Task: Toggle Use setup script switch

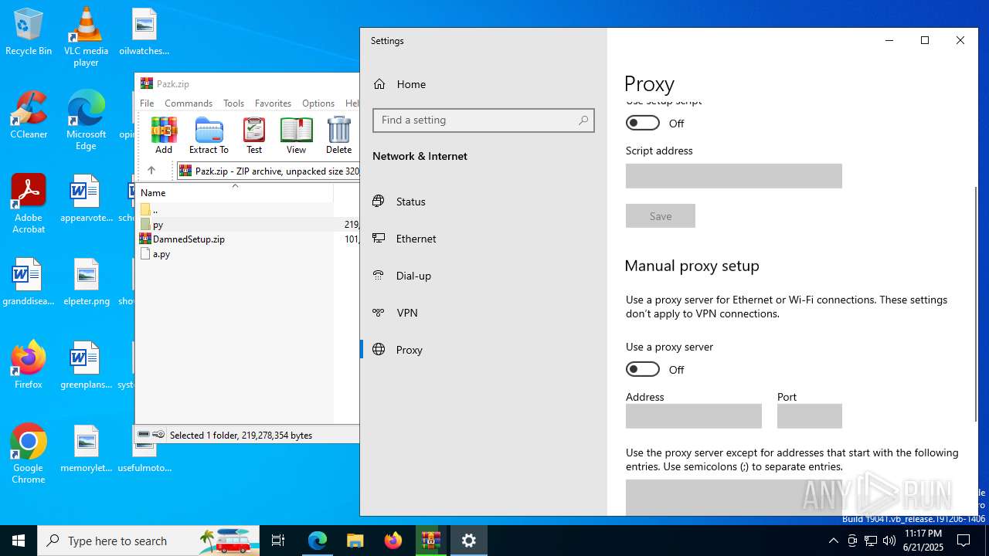Action: [x=643, y=123]
